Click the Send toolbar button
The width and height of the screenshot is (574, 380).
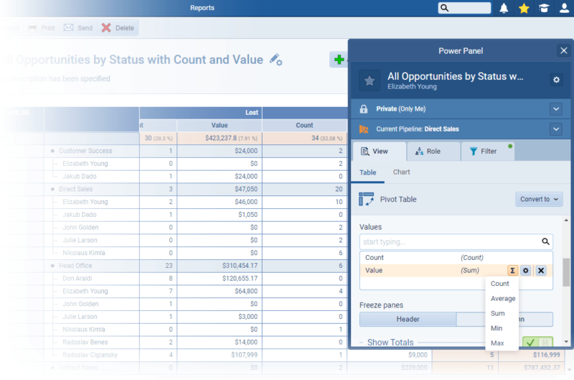coord(78,28)
